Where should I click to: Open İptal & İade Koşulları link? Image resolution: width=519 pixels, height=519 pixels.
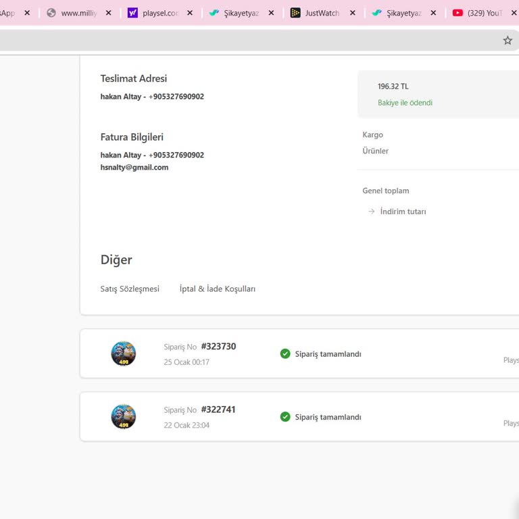[x=217, y=289]
